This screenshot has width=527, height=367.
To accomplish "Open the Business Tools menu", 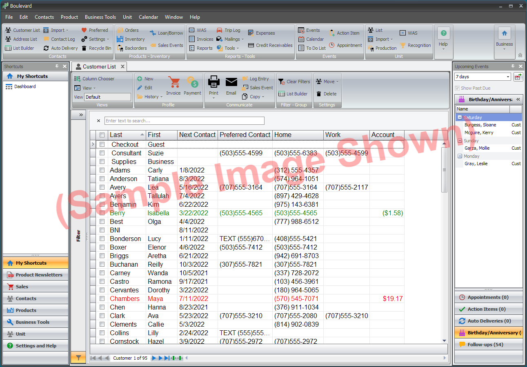I will pos(100,17).
